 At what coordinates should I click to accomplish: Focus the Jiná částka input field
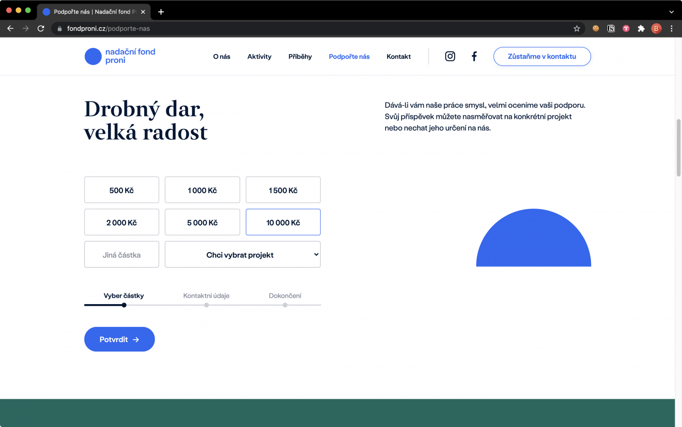(121, 255)
